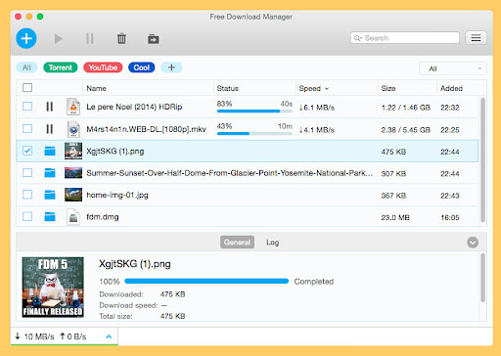Viewport: 501px width, 356px height.
Task: Click the start download play icon
Action: [x=59, y=39]
